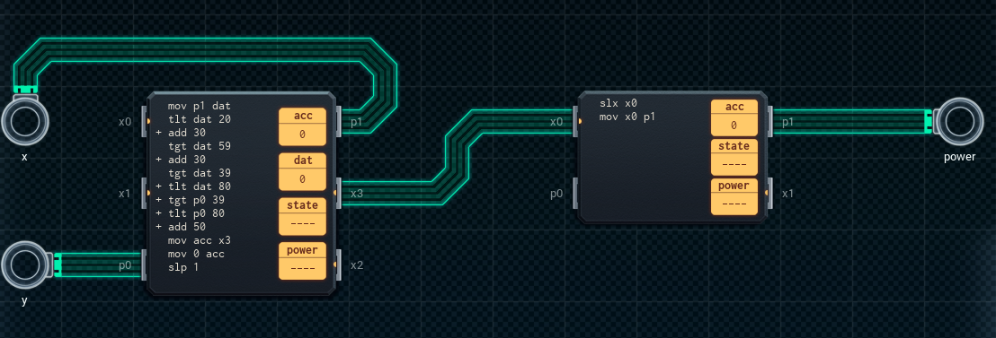Screen dimensions: 996x338
Task: Click the code line 'mov x0 p1'
Action: click(627, 117)
